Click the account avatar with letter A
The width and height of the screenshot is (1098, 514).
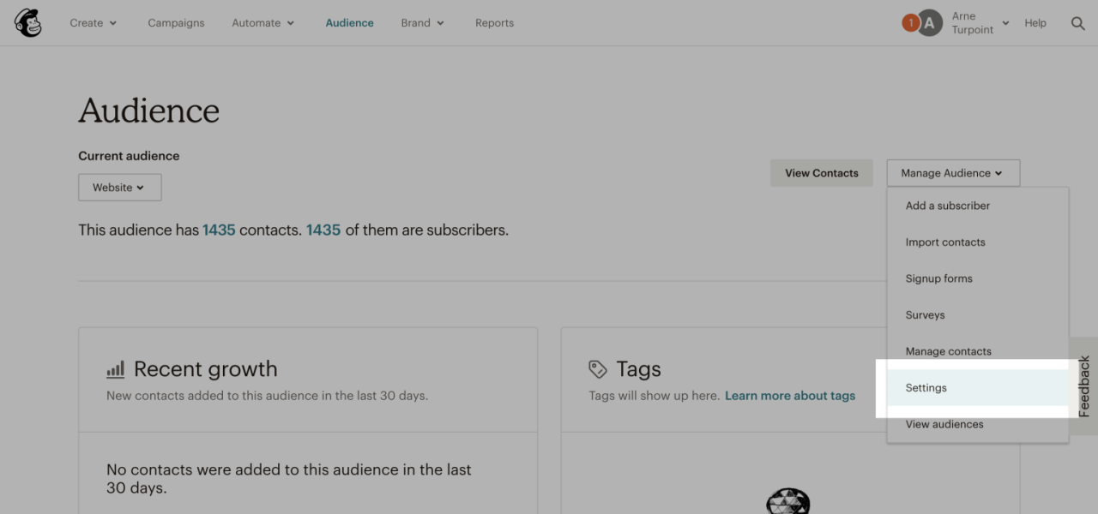point(930,23)
